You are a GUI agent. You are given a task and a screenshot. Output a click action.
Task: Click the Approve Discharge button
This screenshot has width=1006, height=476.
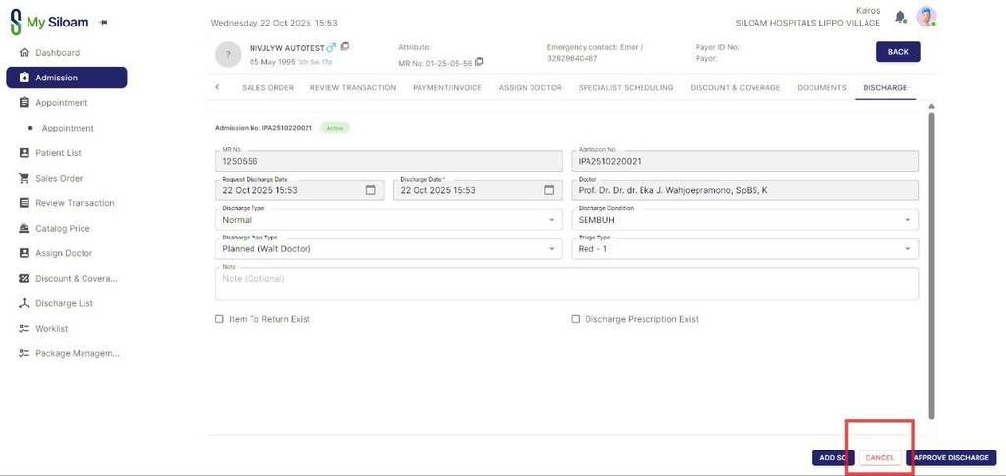[x=951, y=458]
